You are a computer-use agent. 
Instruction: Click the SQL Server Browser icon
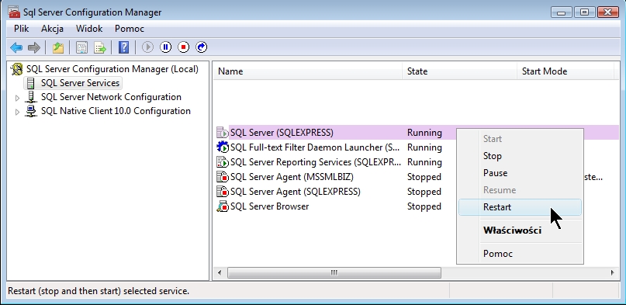tap(222, 206)
